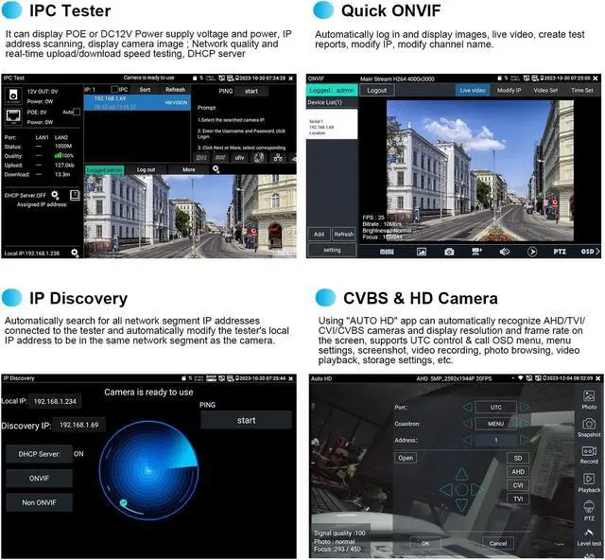Switch to the Modify IP tab
The height and width of the screenshot is (560, 605).
(509, 90)
